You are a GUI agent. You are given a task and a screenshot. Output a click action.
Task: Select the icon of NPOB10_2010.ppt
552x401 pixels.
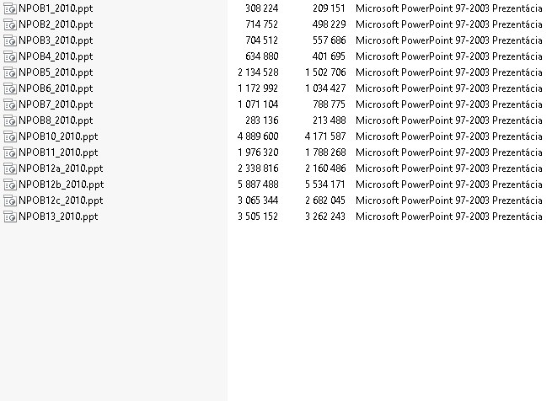pyautogui.click(x=10, y=137)
